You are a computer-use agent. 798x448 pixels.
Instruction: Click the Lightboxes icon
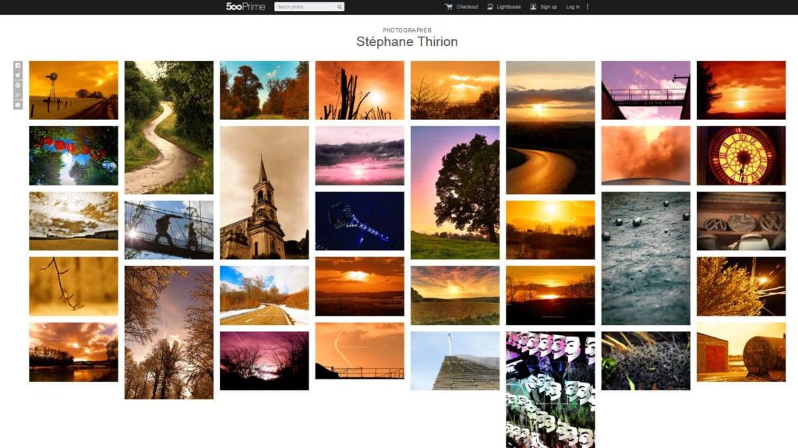[489, 6]
